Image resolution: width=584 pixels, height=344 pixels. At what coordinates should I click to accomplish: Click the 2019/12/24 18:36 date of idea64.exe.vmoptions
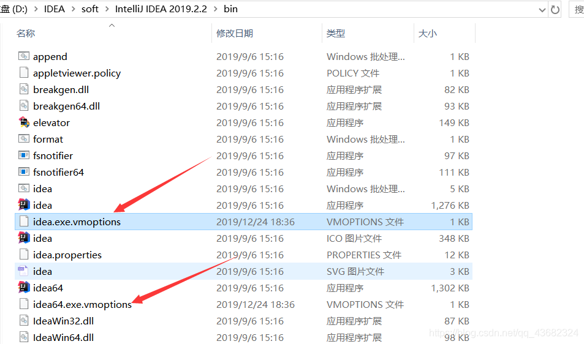[255, 305]
